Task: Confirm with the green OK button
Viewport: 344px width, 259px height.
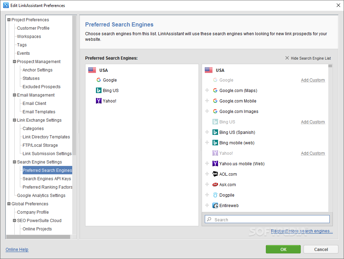Action: (283, 249)
